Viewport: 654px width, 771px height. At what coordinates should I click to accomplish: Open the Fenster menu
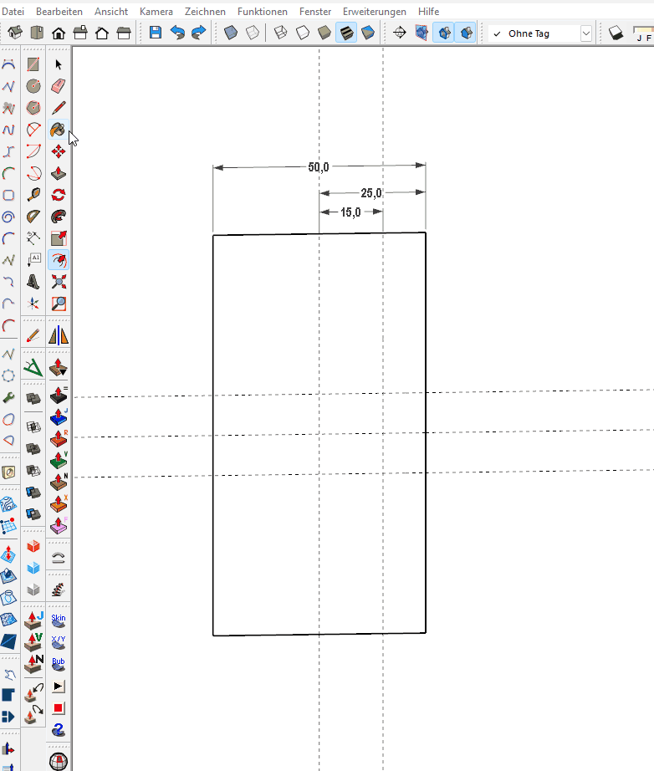coord(314,12)
